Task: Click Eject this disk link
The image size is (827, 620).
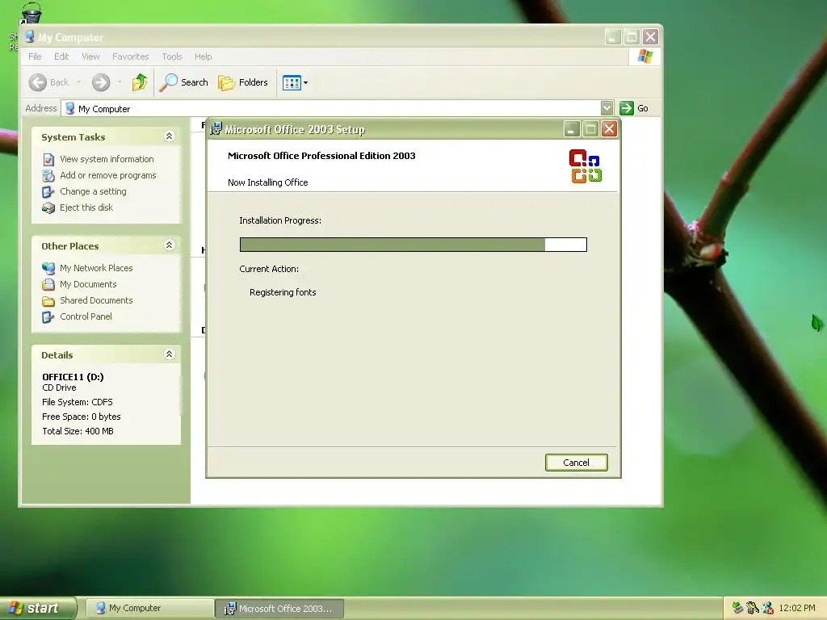Action: click(86, 207)
